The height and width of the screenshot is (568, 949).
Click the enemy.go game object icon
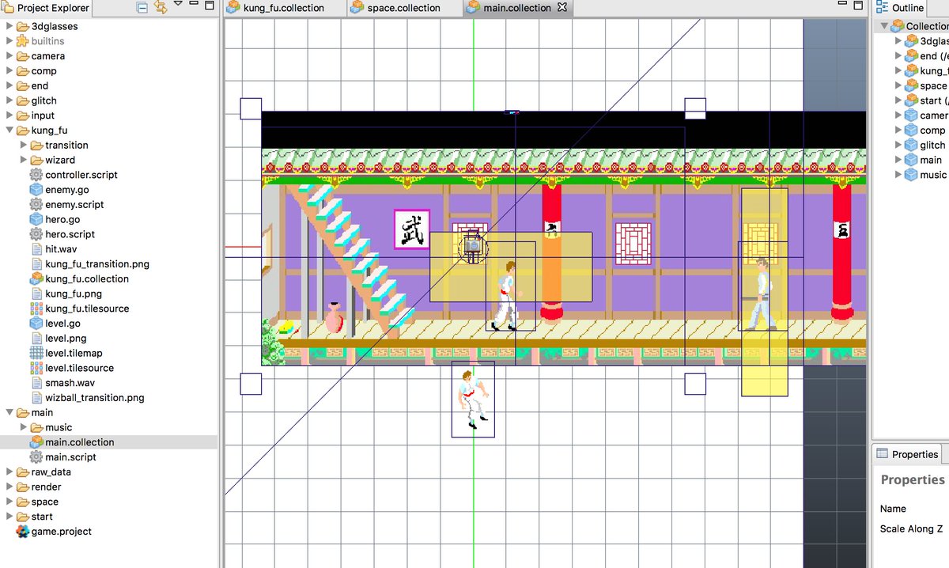36,190
